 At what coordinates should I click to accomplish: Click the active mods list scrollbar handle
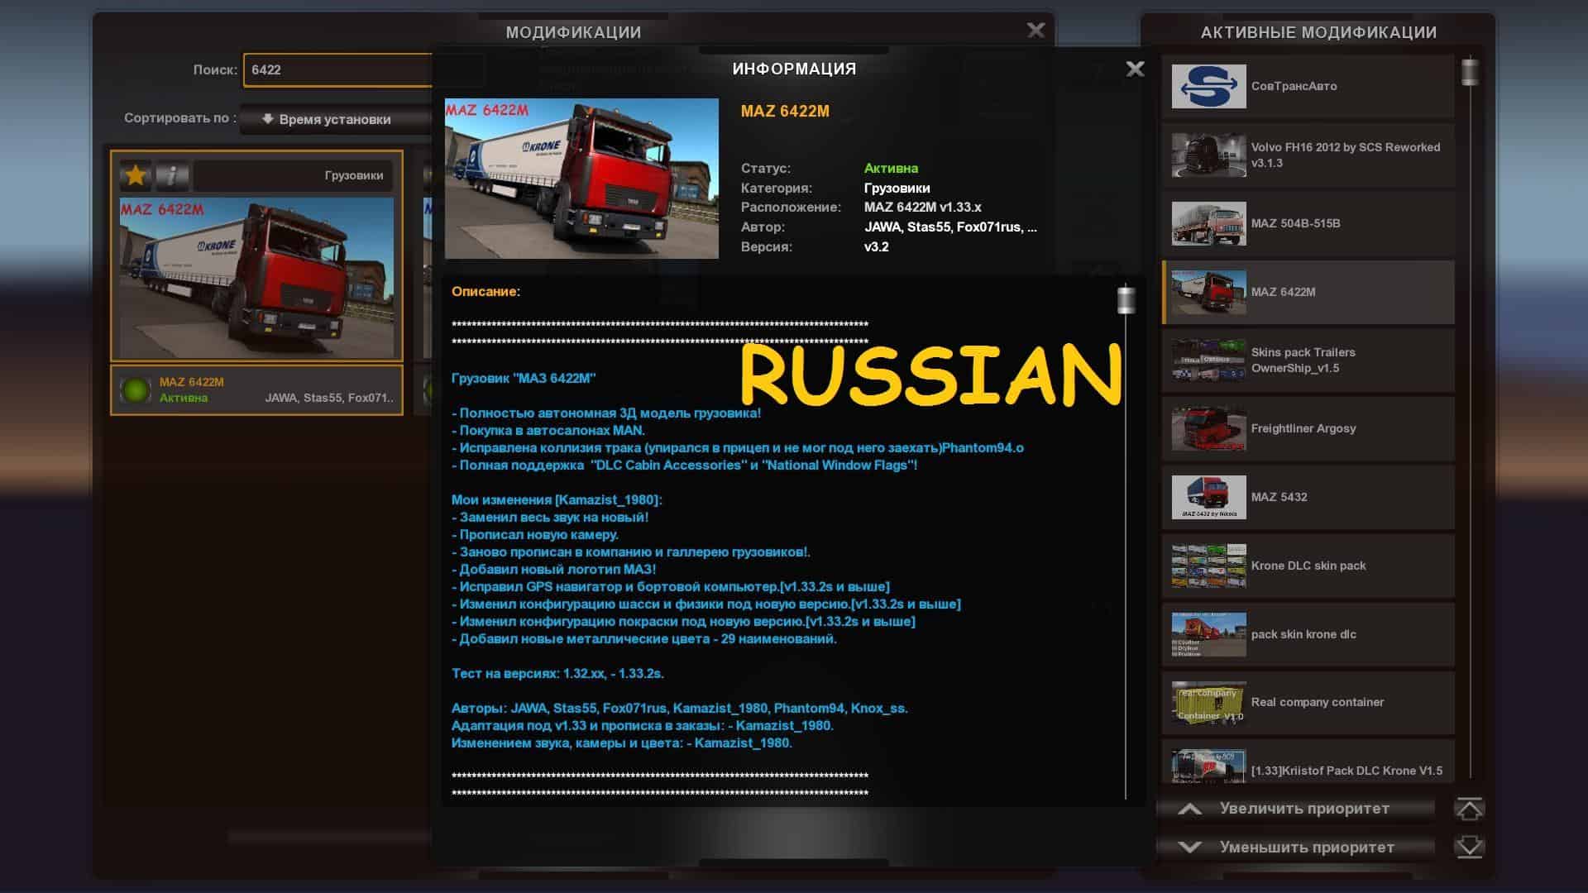pyautogui.click(x=1470, y=72)
